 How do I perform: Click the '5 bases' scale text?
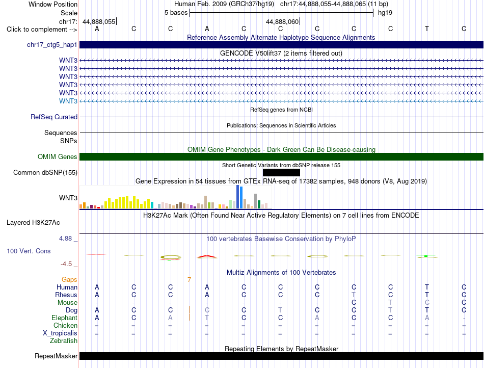click(176, 13)
